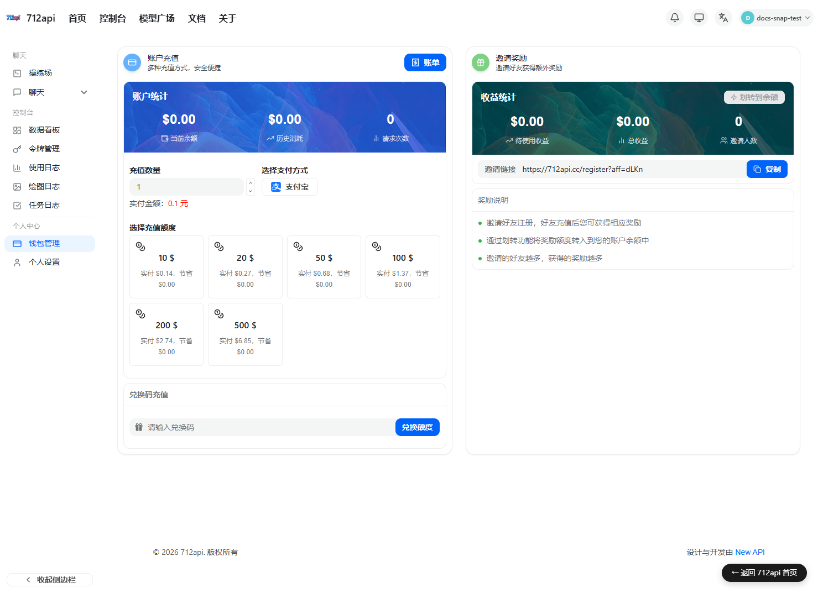The height and width of the screenshot is (593, 818).
Task: Click the user avatar D
Action: (x=748, y=18)
